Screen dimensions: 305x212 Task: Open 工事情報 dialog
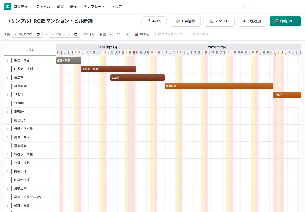[185, 21]
